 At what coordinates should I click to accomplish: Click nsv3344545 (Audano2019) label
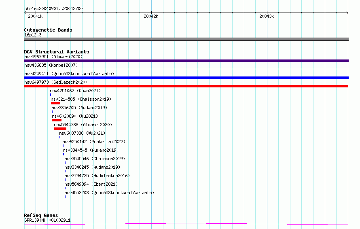coord(91,150)
